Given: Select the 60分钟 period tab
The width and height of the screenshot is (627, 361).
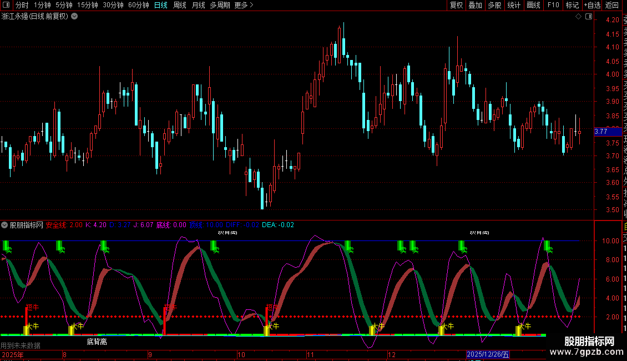Looking at the screenshot, I should [x=138, y=5].
